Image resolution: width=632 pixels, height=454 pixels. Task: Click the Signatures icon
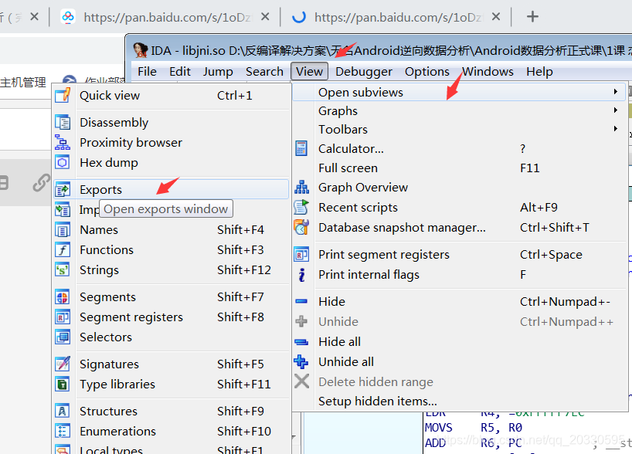pos(63,364)
